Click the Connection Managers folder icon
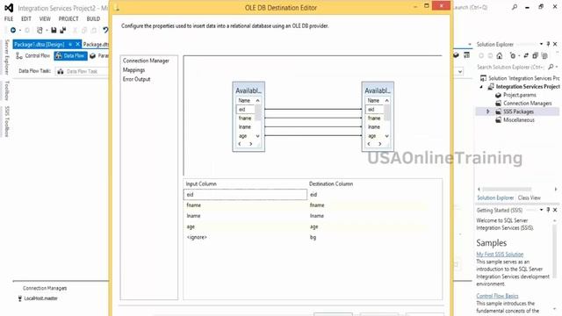This screenshot has height=316, width=562. click(x=498, y=104)
